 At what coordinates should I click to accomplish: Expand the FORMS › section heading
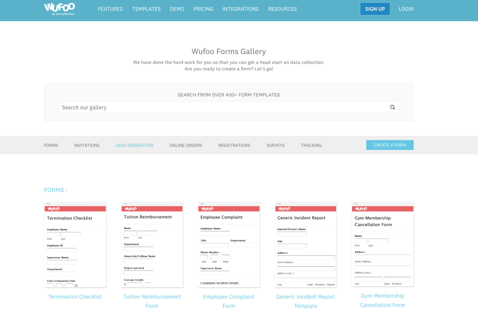coord(56,190)
